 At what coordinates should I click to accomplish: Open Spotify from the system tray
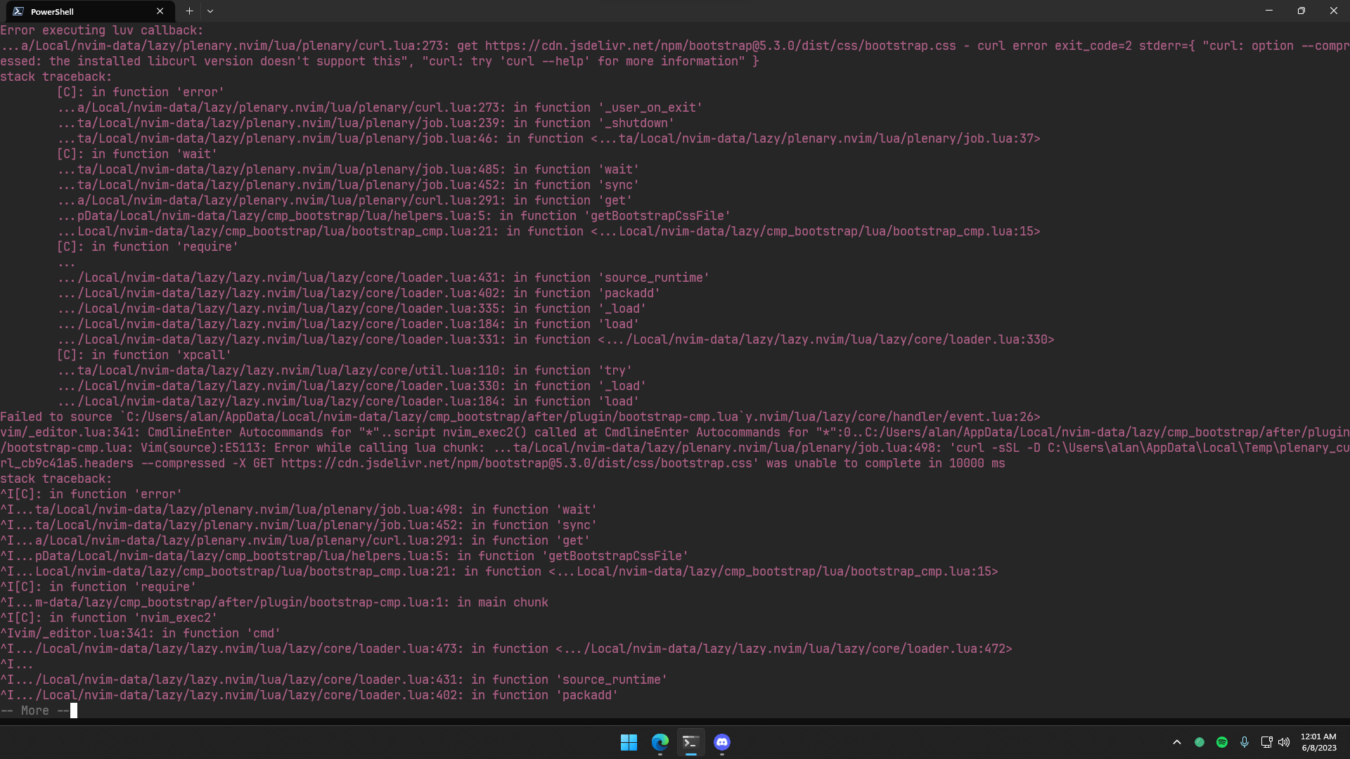(1222, 742)
